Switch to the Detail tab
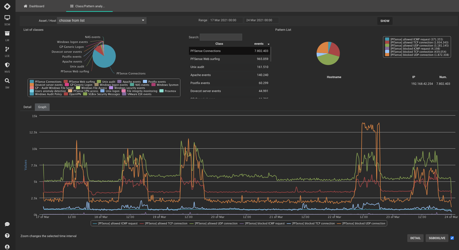459x250 pixels. [27, 107]
